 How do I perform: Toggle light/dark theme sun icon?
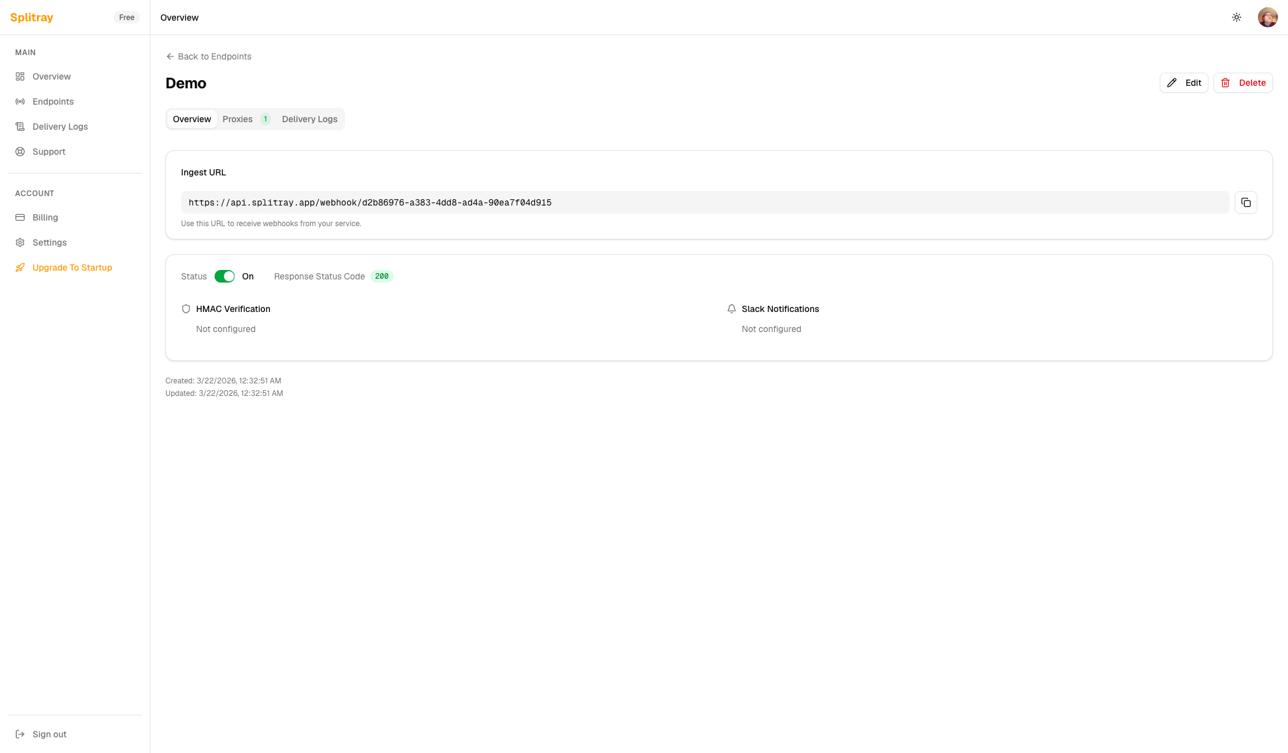point(1236,18)
